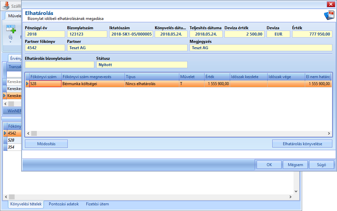Select the 528 row in background Főköny list

click(14, 140)
